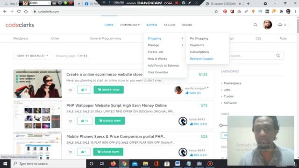Open new browser tab
Screen dimensions: 299x168
(x=248, y=4)
